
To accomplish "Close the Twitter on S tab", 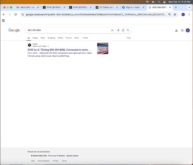I will click(x=117, y=8).
